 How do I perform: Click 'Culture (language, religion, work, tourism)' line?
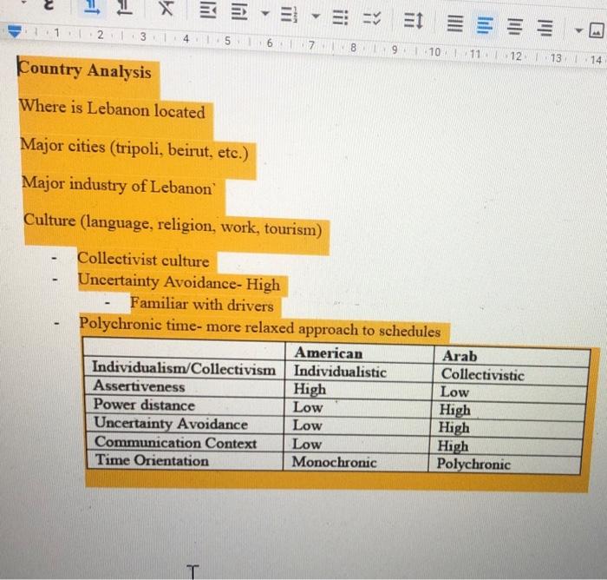pyautogui.click(x=173, y=226)
